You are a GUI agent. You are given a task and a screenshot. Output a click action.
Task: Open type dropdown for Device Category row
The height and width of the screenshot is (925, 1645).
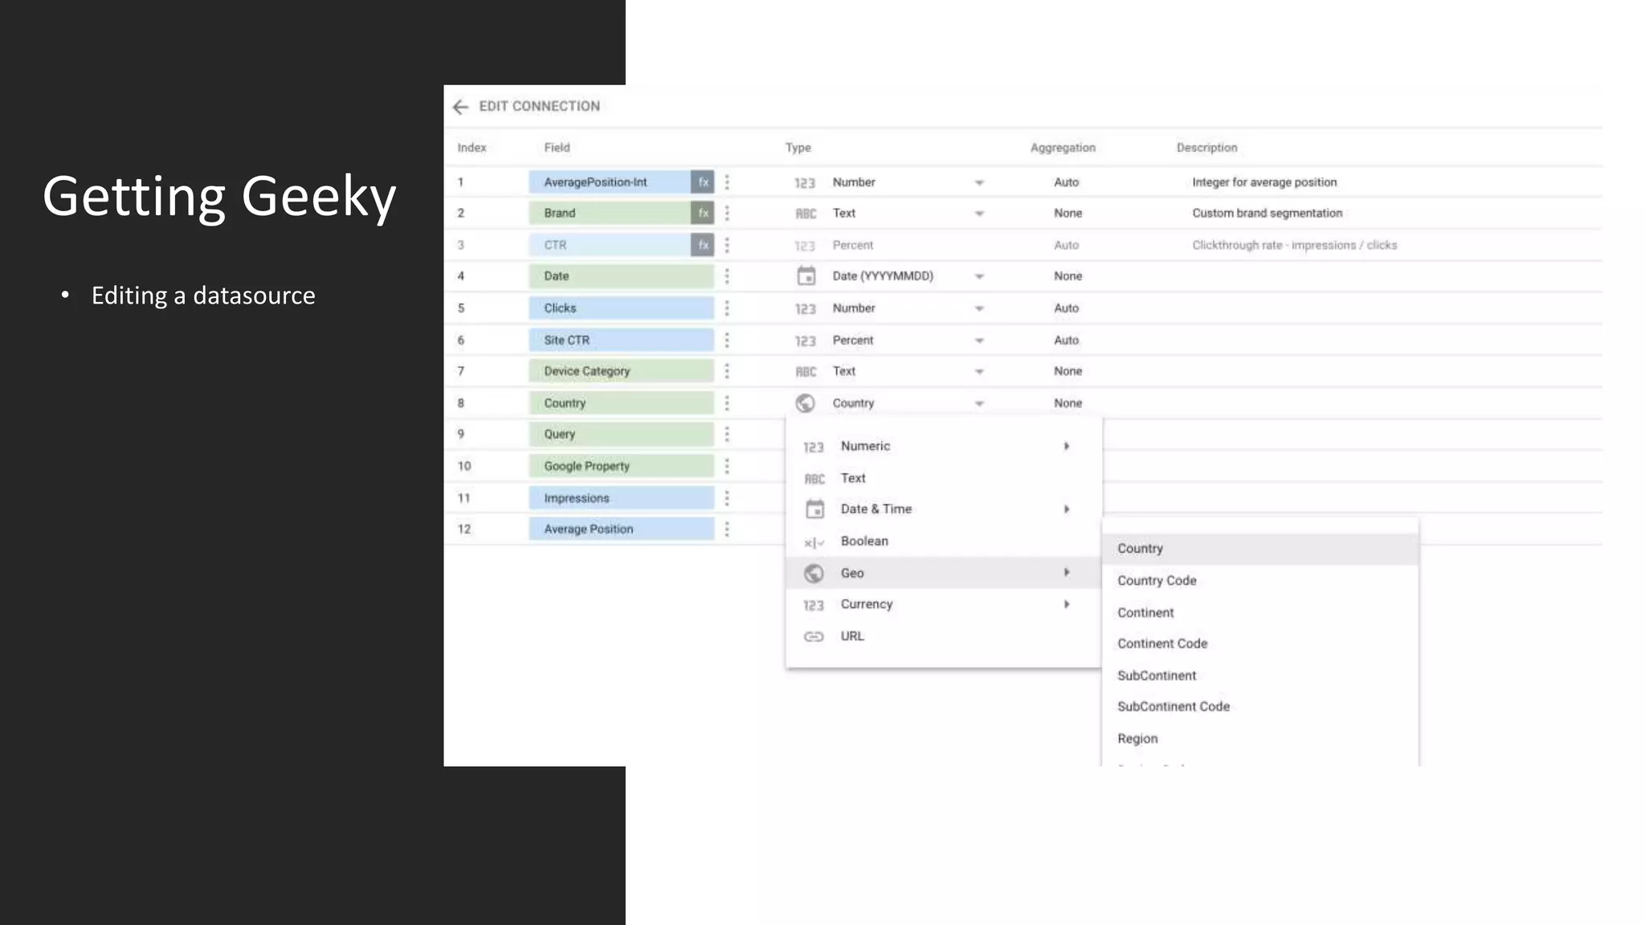click(979, 372)
